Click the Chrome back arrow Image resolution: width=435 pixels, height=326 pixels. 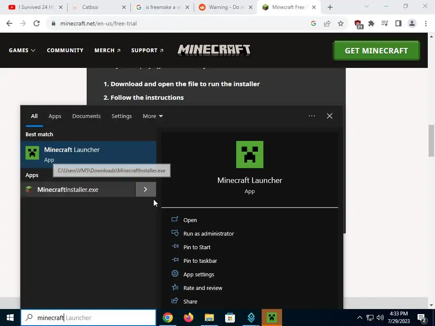point(9,24)
